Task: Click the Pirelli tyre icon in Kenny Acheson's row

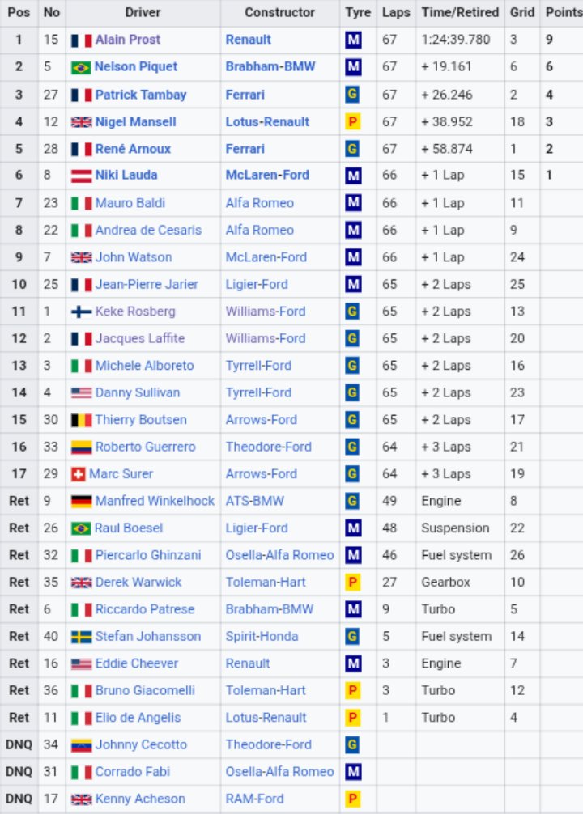Action: pos(352,799)
